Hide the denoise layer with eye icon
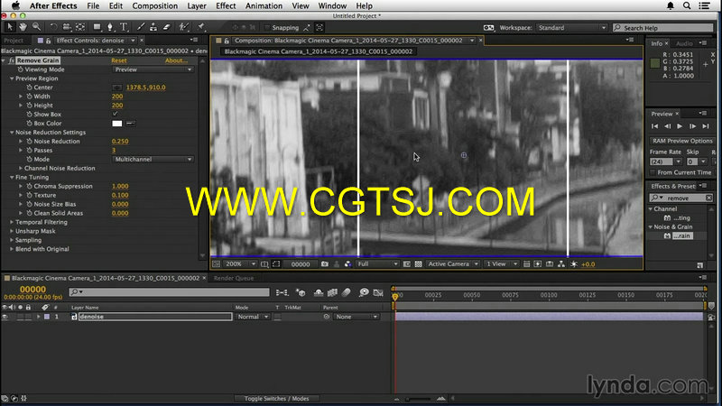The width and height of the screenshot is (722, 406). pos(5,317)
